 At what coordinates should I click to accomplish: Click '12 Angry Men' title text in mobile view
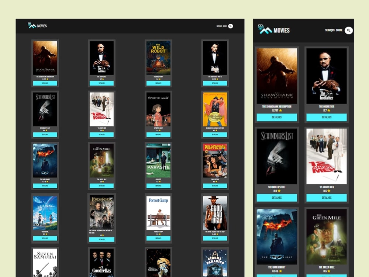327,187
